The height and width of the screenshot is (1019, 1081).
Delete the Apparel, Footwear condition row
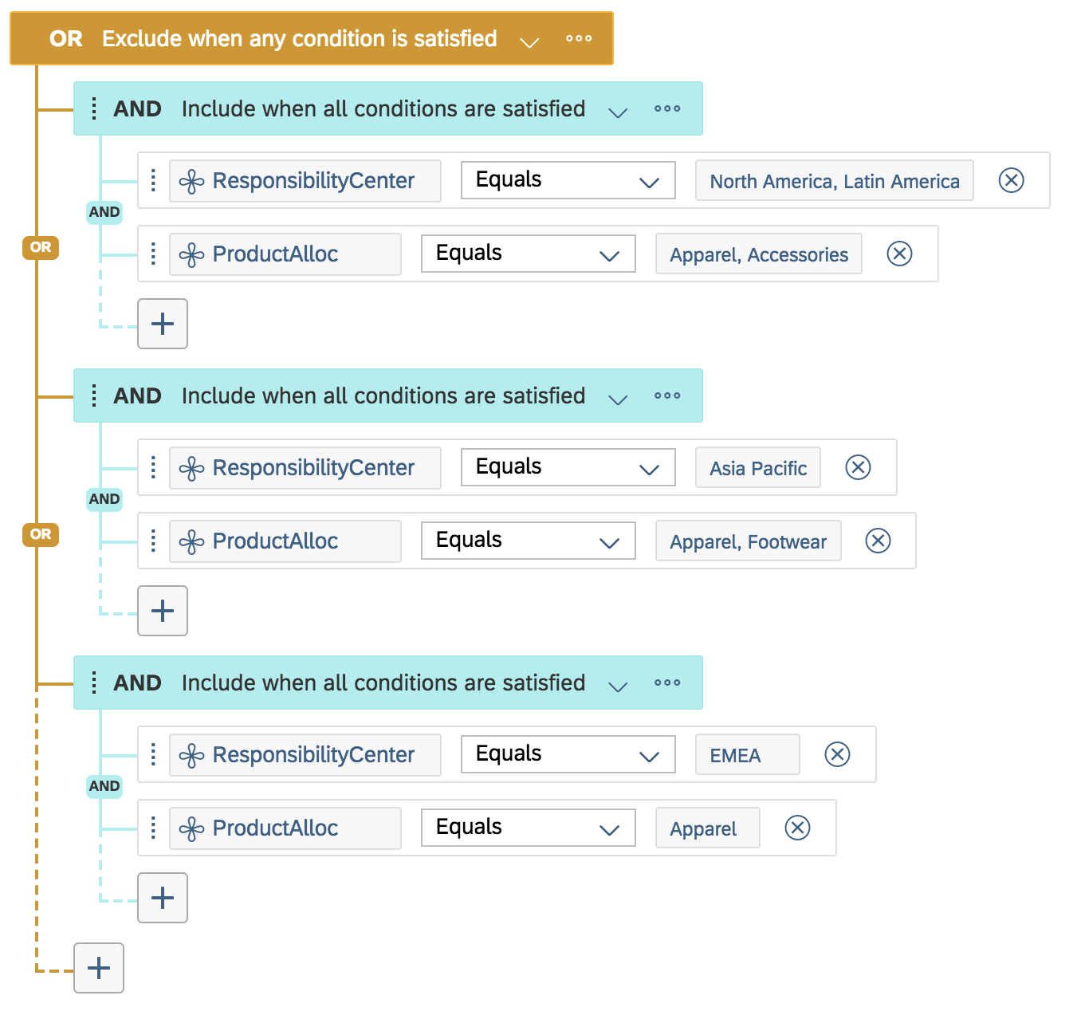click(x=878, y=541)
